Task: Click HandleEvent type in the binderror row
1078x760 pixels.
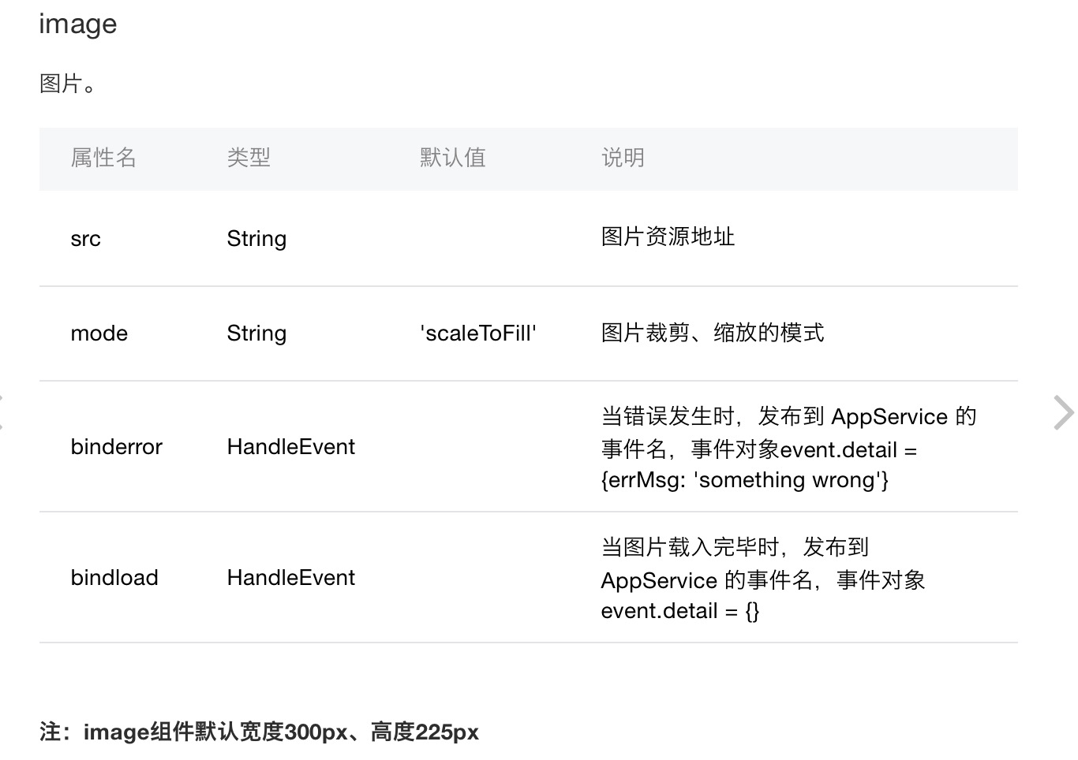Action: tap(291, 447)
